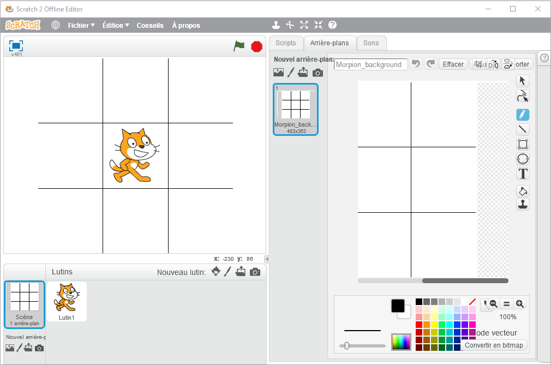Toggle full screen stage mode
551x365 pixels.
click(x=16, y=46)
